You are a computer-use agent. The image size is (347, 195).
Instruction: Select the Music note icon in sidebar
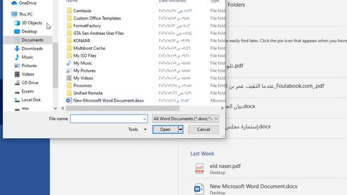(x=17, y=57)
